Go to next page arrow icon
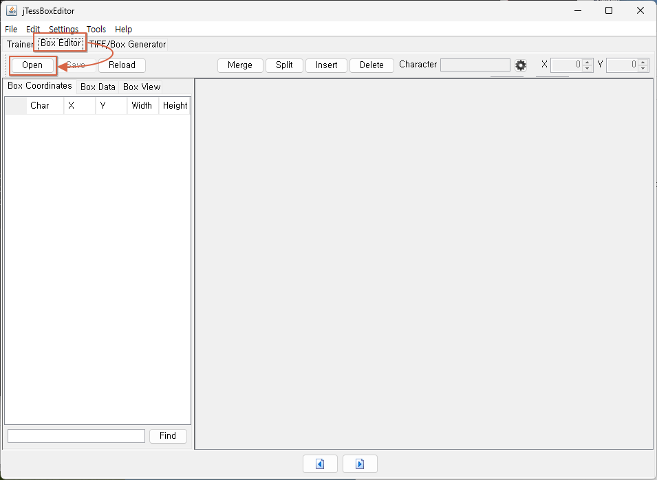 [x=360, y=463]
